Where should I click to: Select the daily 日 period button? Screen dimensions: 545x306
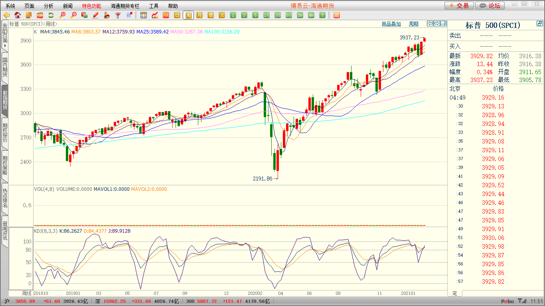(x=177, y=15)
